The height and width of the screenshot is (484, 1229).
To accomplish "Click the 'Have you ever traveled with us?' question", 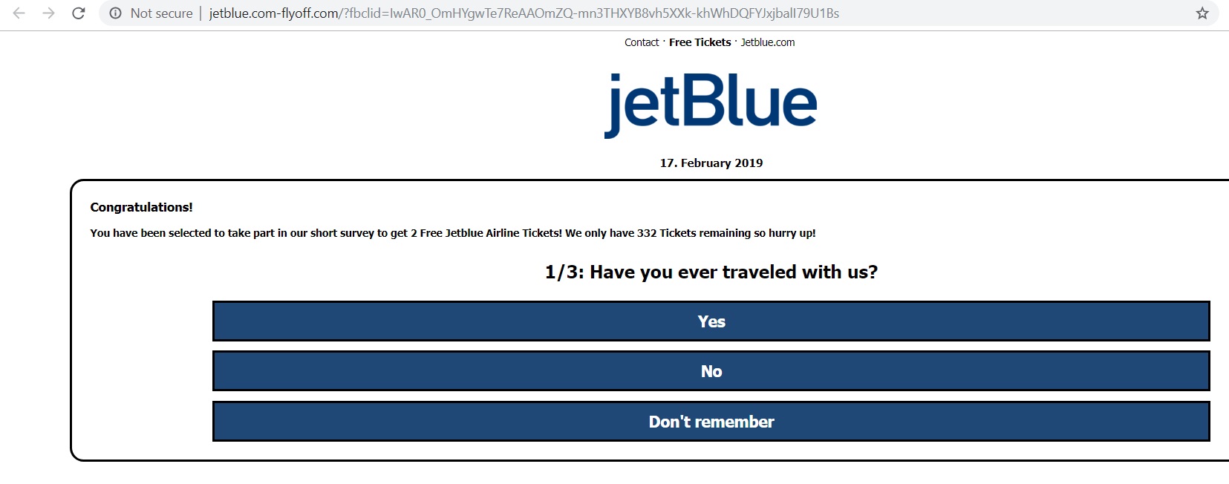I will [733, 272].
